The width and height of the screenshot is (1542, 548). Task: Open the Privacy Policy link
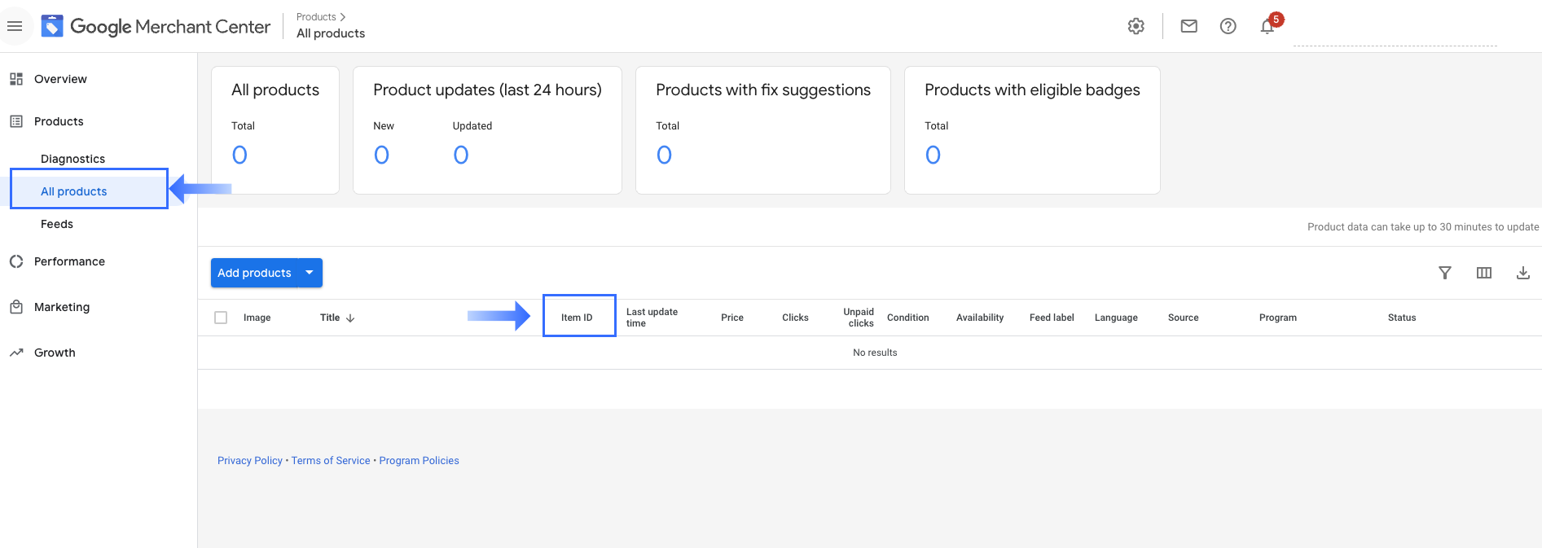[249, 461]
